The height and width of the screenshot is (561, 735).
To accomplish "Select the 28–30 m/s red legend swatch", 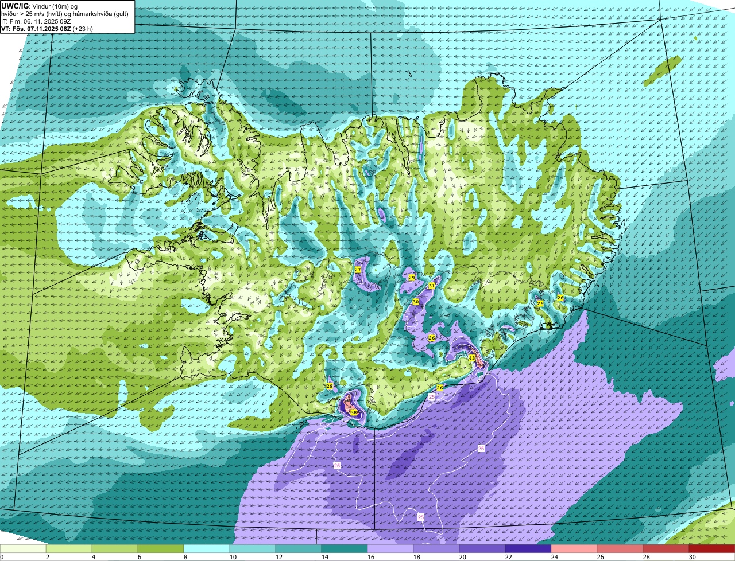I will pyautogui.click(x=666, y=548).
